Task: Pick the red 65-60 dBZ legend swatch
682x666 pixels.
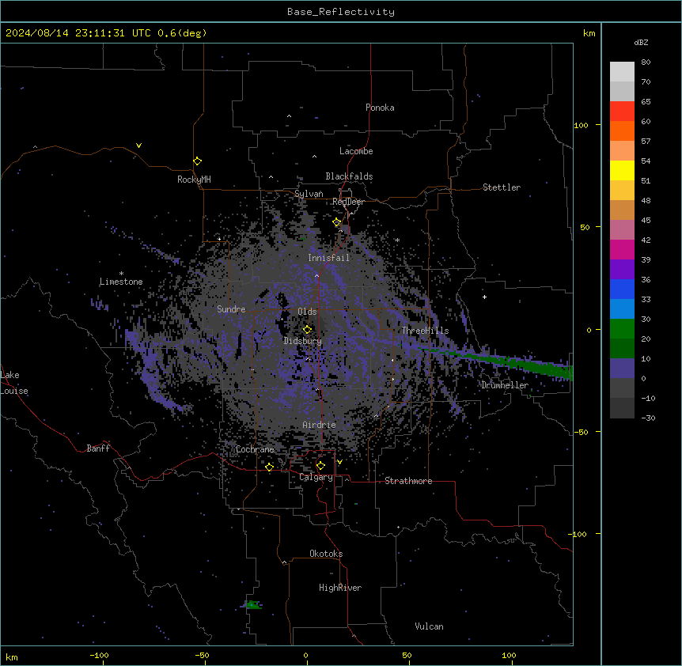Action: tap(622, 112)
